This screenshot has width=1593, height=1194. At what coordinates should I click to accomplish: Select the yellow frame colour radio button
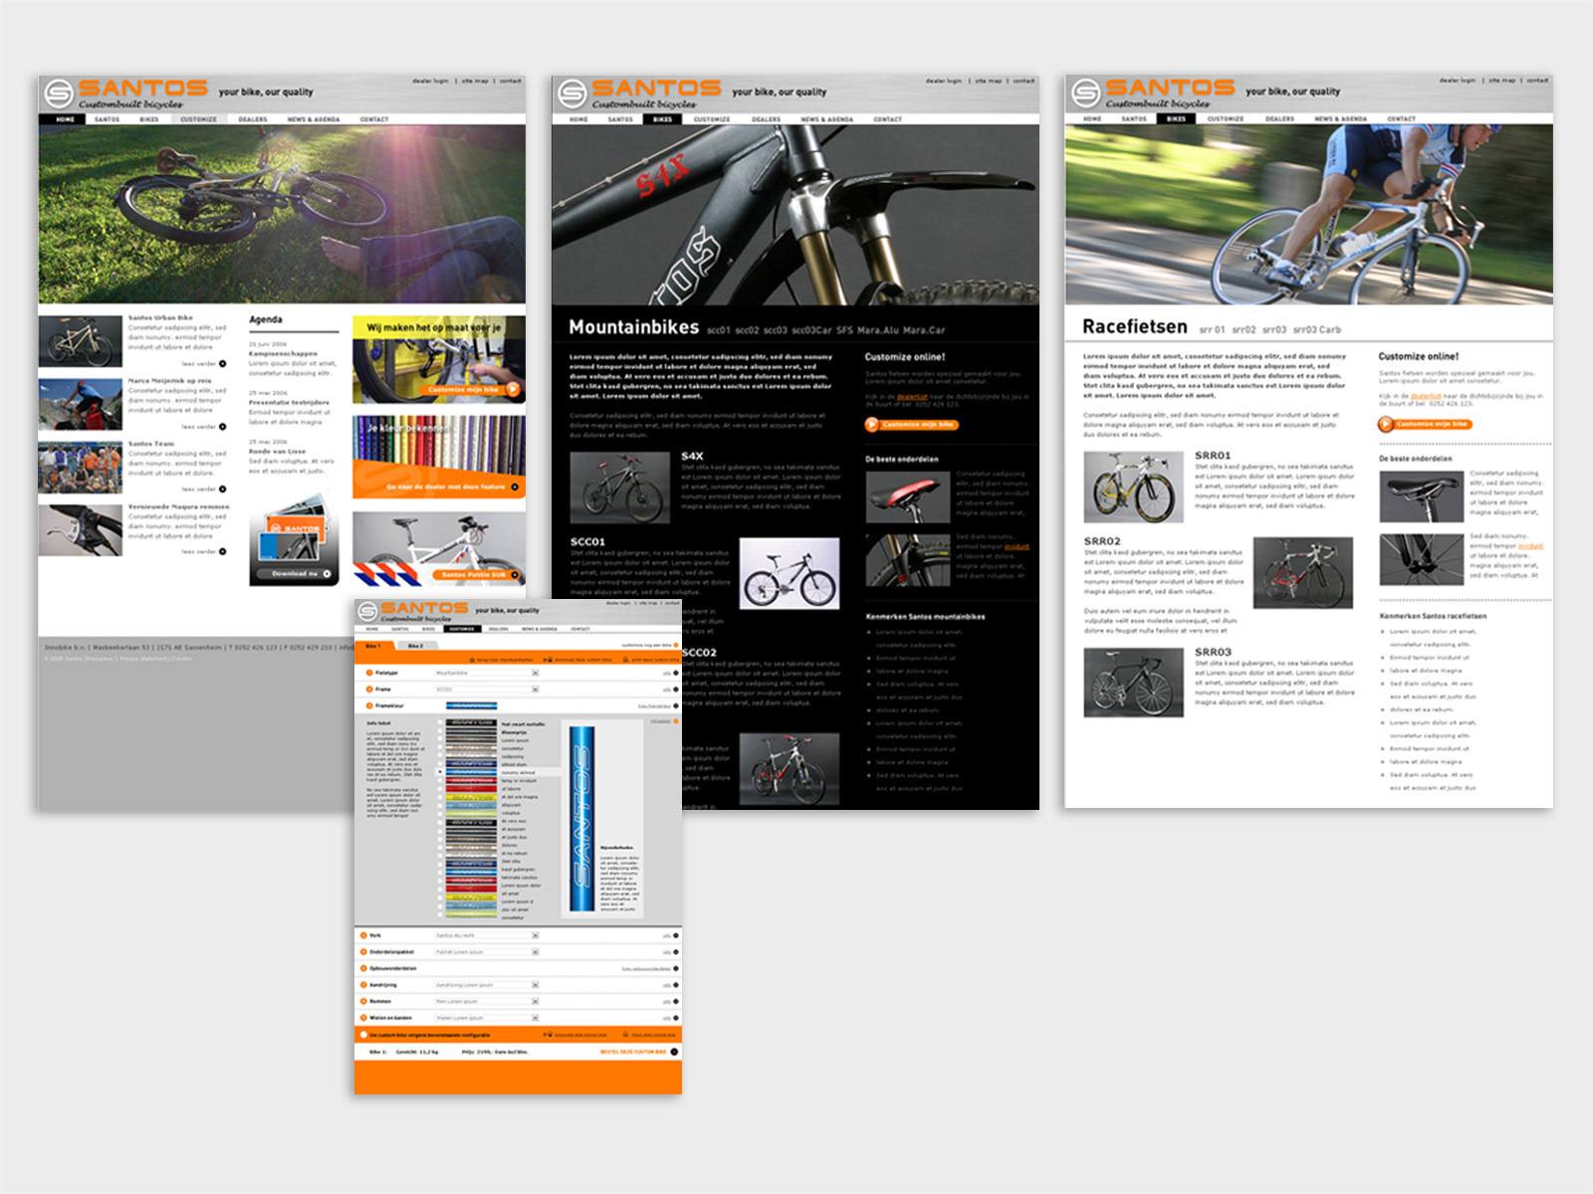pyautogui.click(x=440, y=797)
